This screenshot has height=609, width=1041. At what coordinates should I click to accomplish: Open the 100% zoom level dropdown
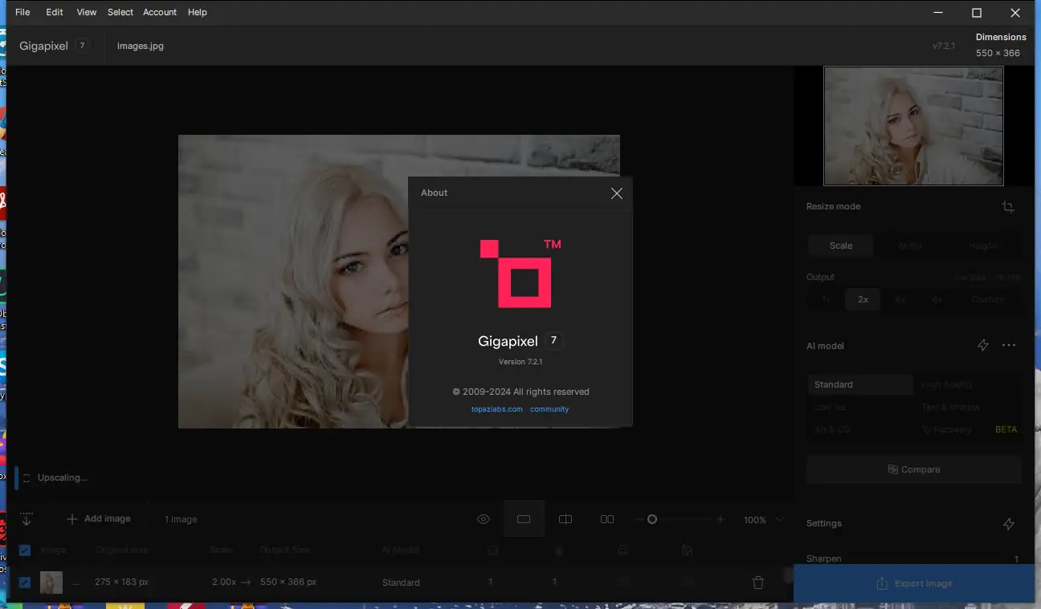pyautogui.click(x=763, y=520)
